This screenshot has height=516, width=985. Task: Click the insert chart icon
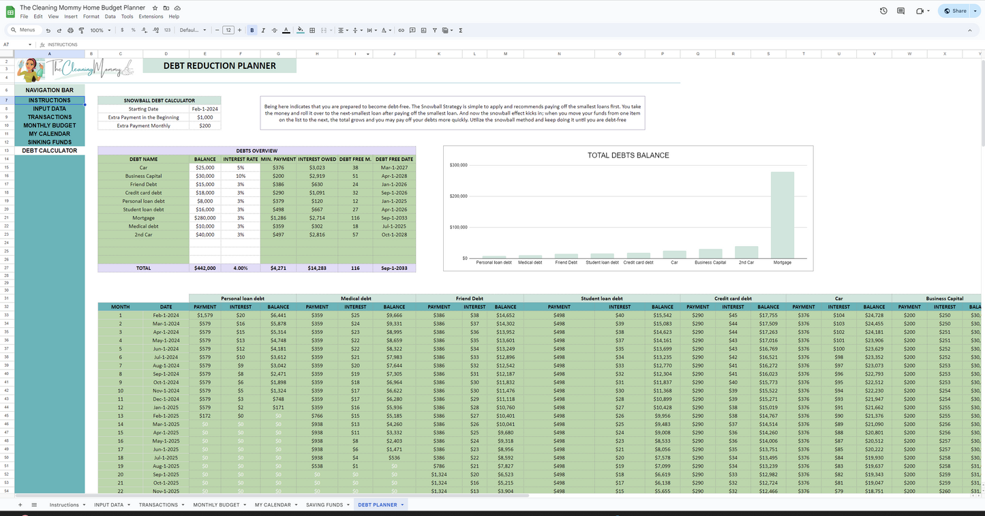click(x=423, y=30)
